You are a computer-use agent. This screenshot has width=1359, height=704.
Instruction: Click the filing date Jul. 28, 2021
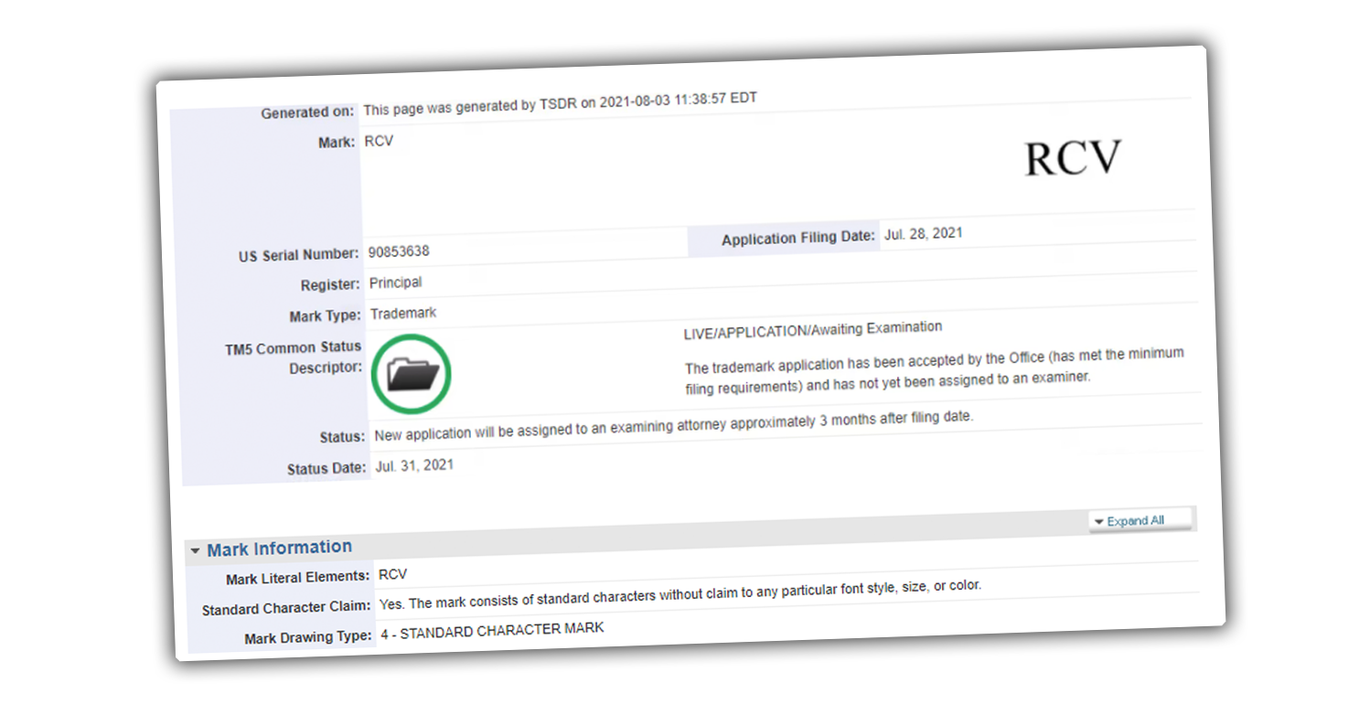point(923,234)
